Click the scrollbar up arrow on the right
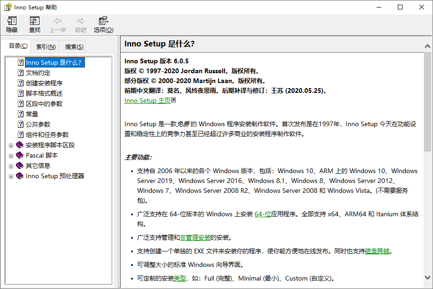The image size is (433, 289). pos(427,46)
